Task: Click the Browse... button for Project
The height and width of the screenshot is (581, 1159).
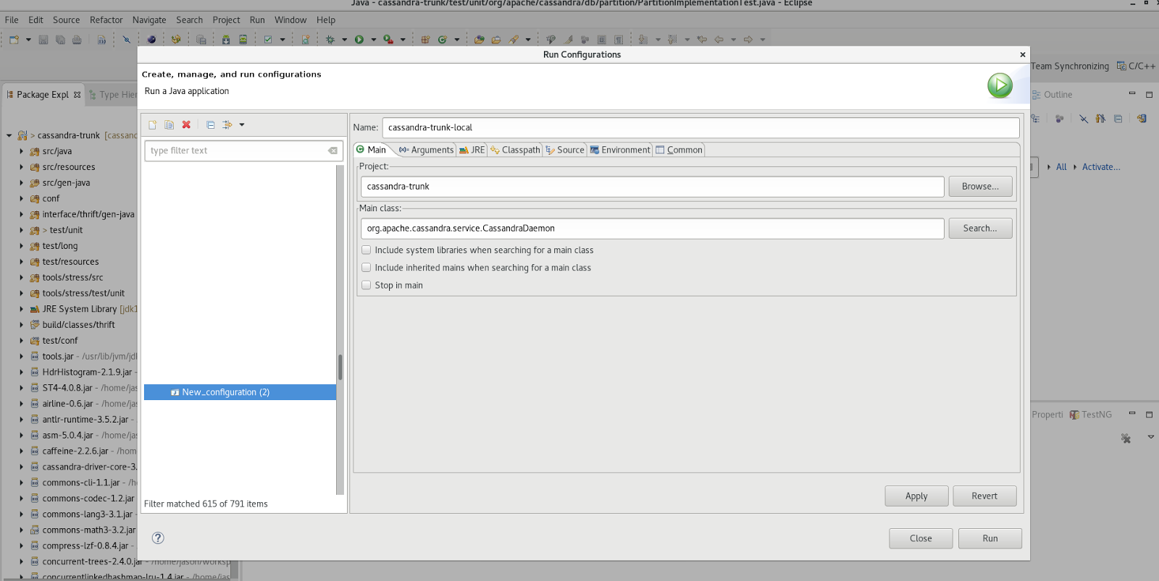Action: tap(980, 187)
